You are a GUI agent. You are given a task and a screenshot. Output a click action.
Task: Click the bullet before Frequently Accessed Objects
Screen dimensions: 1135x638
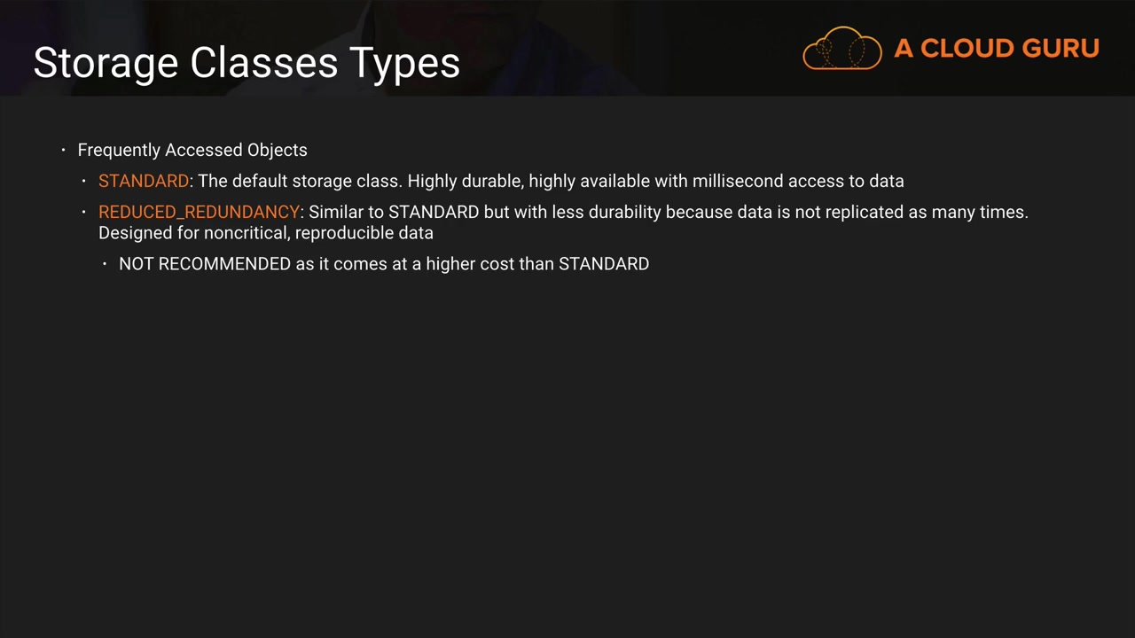point(64,150)
